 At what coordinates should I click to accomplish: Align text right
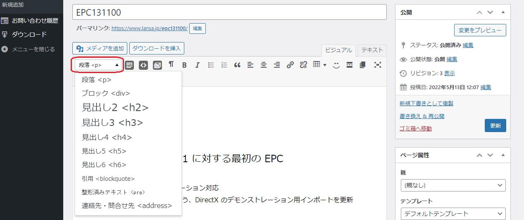click(277, 65)
